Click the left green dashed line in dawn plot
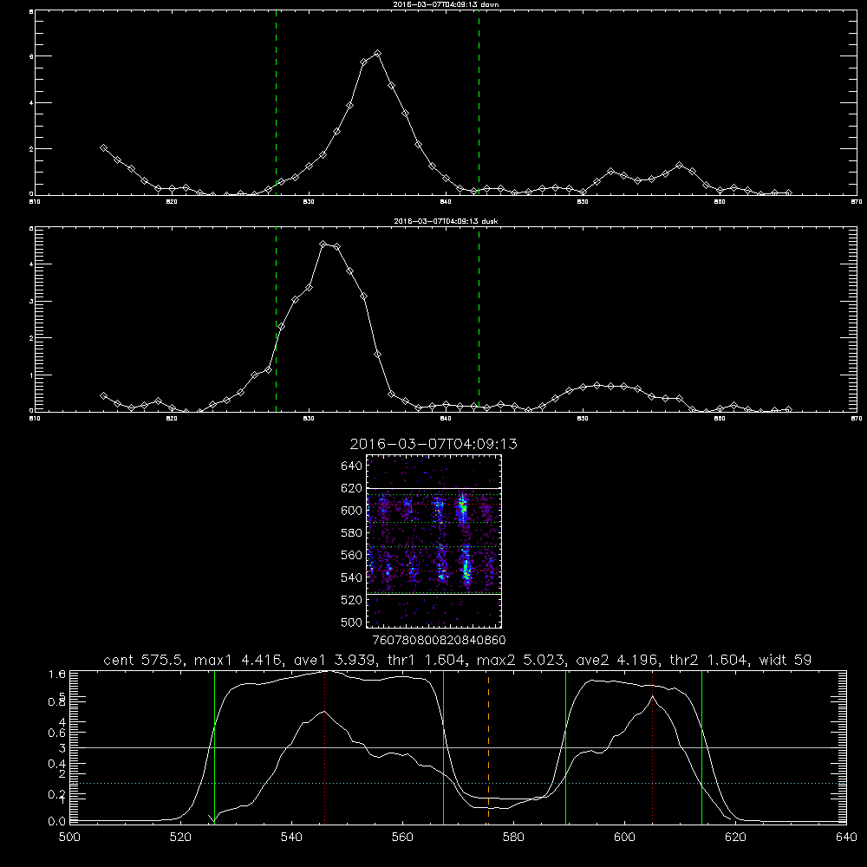 (276, 103)
